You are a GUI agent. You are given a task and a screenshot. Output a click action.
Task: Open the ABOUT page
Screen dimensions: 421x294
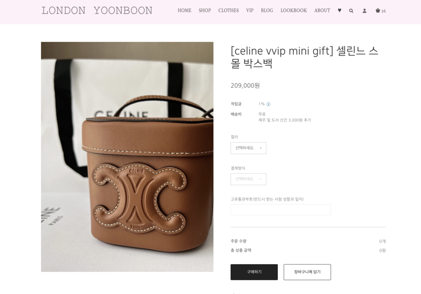pos(322,11)
